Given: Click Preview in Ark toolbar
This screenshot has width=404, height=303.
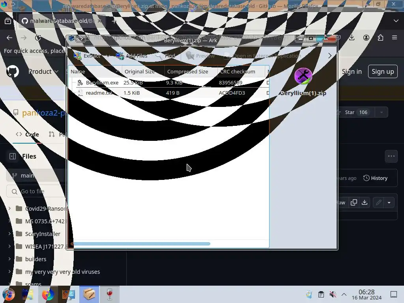Looking at the screenshot, I should coord(200,56).
